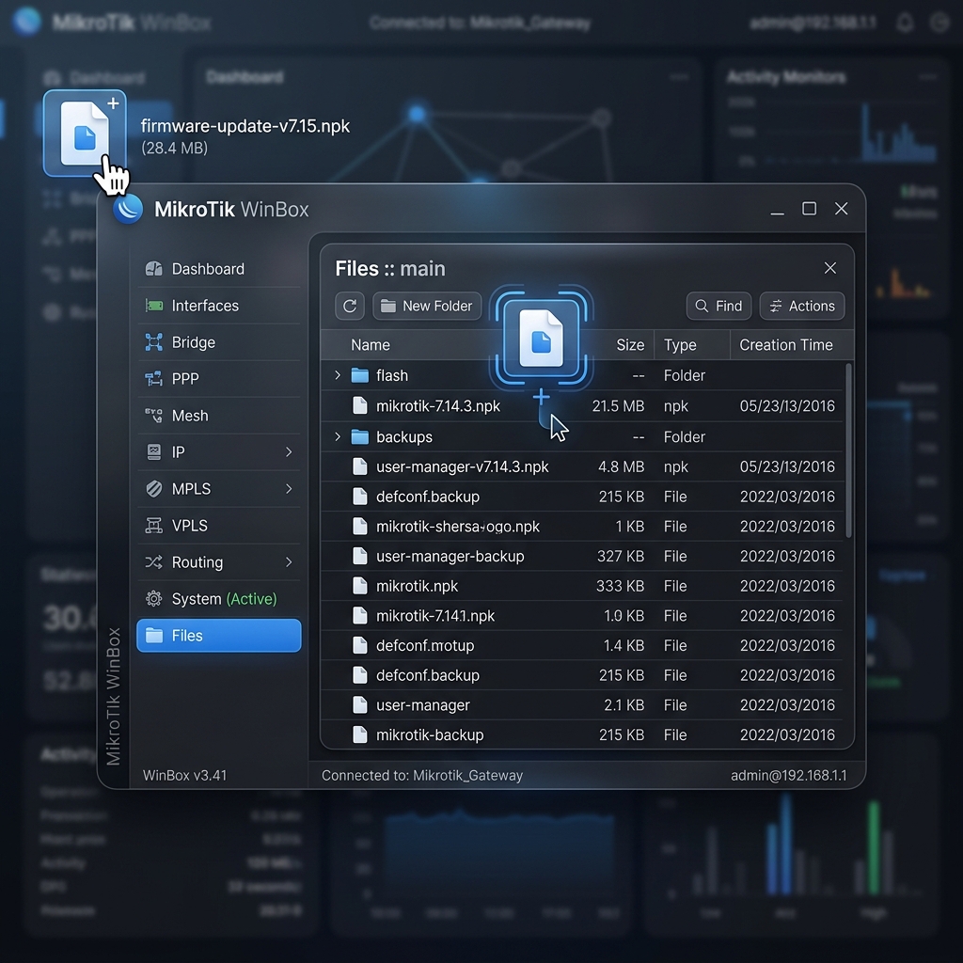Screen dimensions: 963x963
Task: Click the refresh icon in Files toolbar
Action: click(x=350, y=306)
